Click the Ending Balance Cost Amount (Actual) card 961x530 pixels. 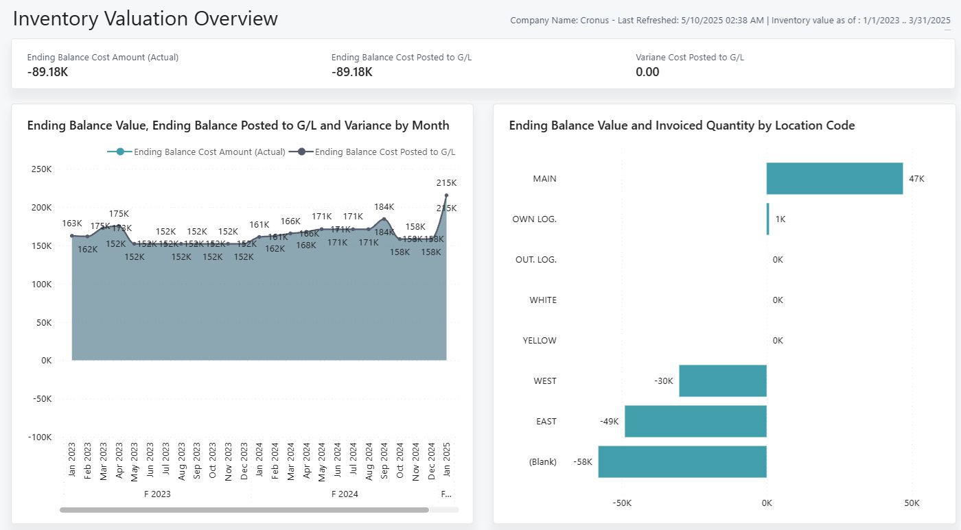coord(103,64)
